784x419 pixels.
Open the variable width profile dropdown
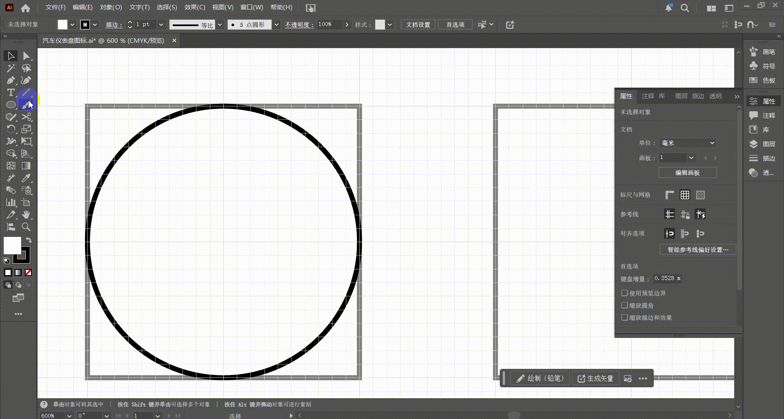tap(220, 25)
